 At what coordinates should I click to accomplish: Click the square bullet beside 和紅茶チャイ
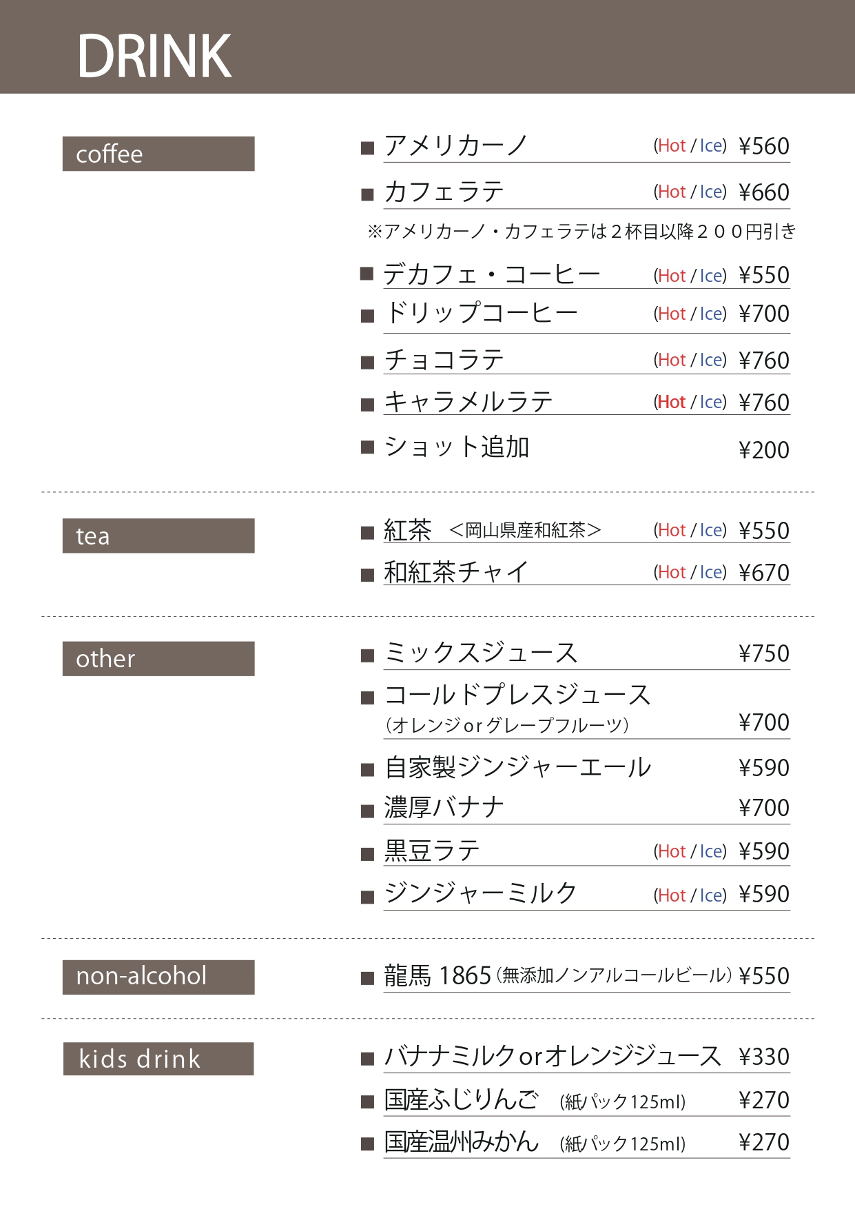(x=367, y=575)
